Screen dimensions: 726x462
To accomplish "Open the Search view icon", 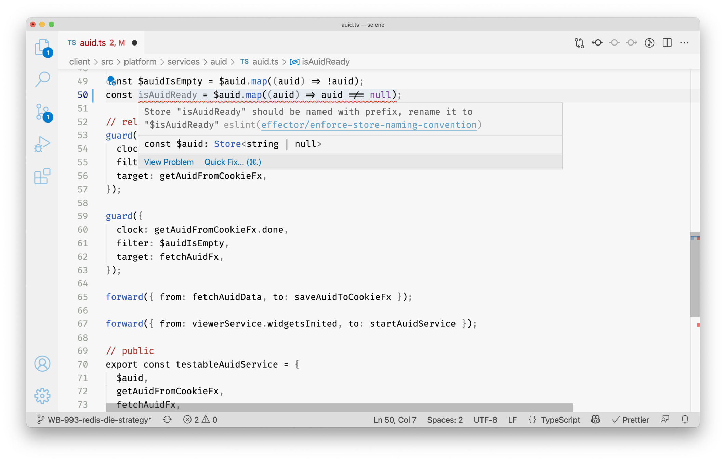I will pyautogui.click(x=42, y=79).
